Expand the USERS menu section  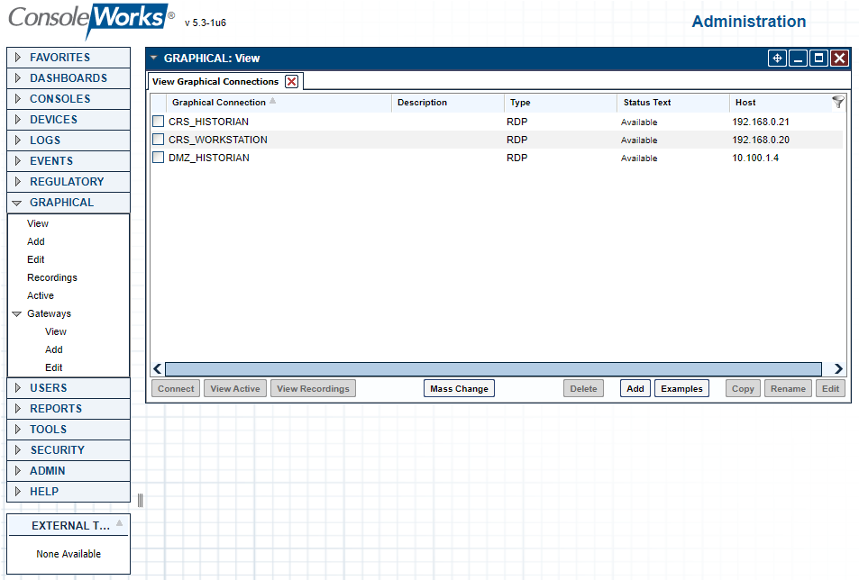pos(69,388)
